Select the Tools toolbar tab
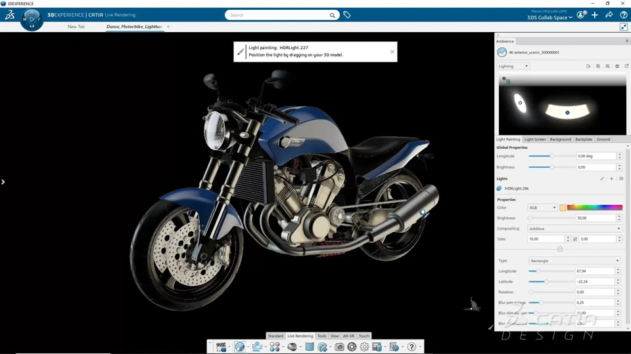This screenshot has width=631, height=354. [x=321, y=336]
